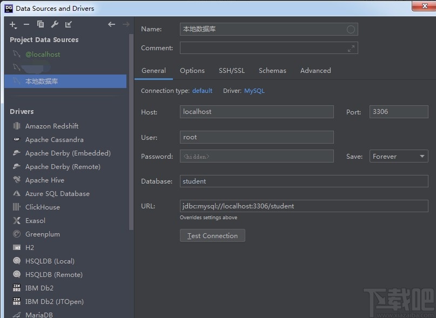
Task: Open the Save password dropdown
Action: (399, 157)
